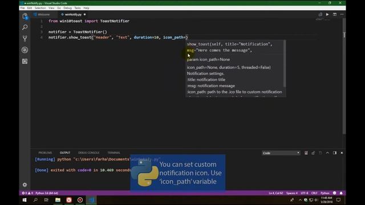Open the Visual Studio Code taskbar icon

pyautogui.click(x=91, y=200)
